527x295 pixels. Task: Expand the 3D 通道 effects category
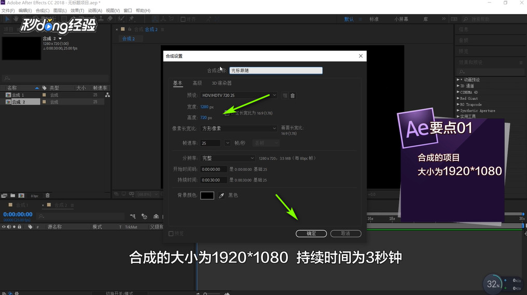(x=458, y=86)
